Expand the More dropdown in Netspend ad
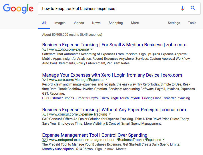The width and height of the screenshot is (203, 155). pos(121,149)
